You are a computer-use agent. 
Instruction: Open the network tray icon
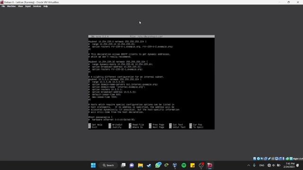269,165
